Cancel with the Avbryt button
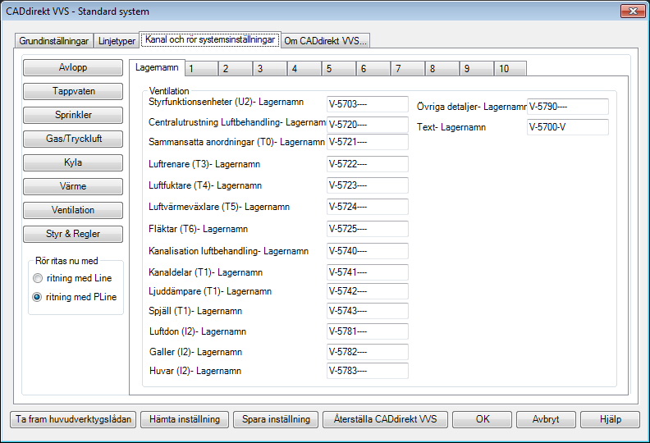Image resolution: width=650 pixels, height=443 pixels. (x=546, y=419)
